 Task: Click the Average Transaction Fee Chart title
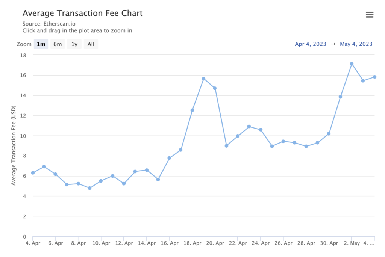point(82,13)
